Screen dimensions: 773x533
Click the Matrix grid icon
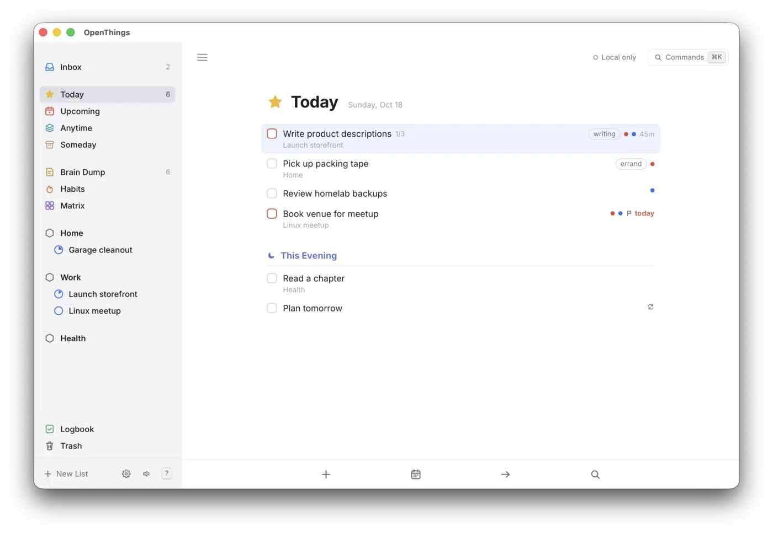tap(50, 206)
